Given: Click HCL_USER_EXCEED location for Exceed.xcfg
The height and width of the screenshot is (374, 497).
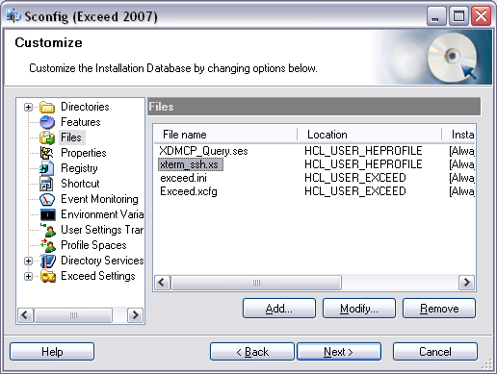Looking at the screenshot, I should (355, 191).
